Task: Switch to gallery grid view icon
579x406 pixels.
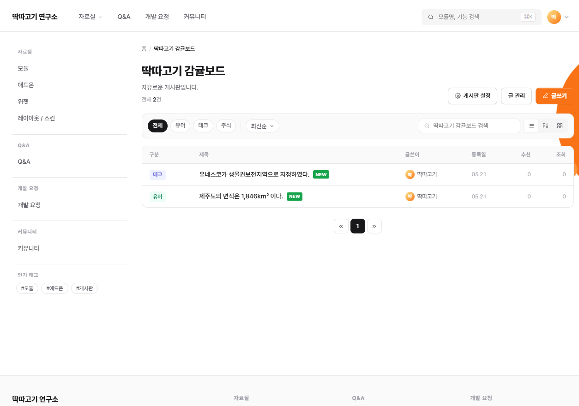Action: [560, 126]
